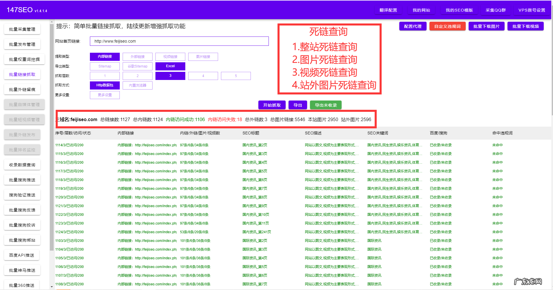Choose Sitemap export type

click(105, 66)
